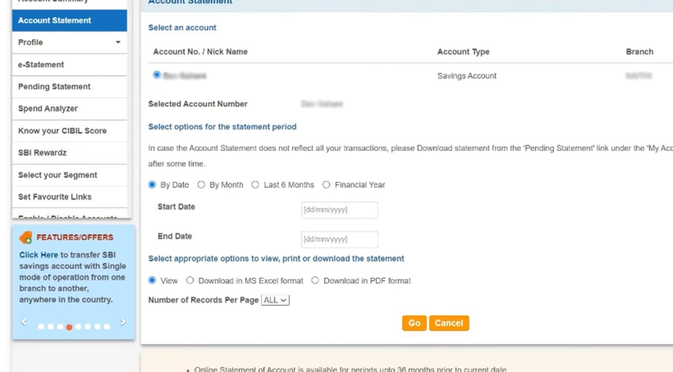Select 'Download in PDF format'

coord(315,280)
